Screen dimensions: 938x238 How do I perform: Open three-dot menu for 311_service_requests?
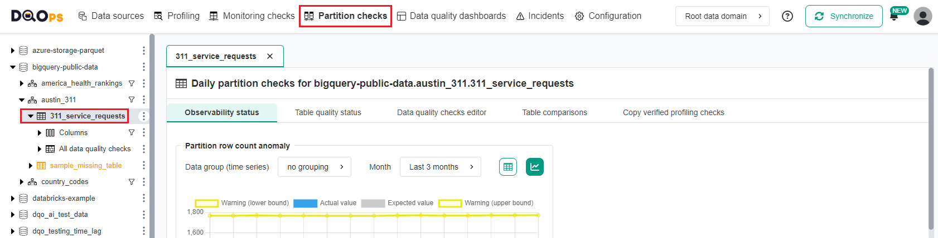144,116
